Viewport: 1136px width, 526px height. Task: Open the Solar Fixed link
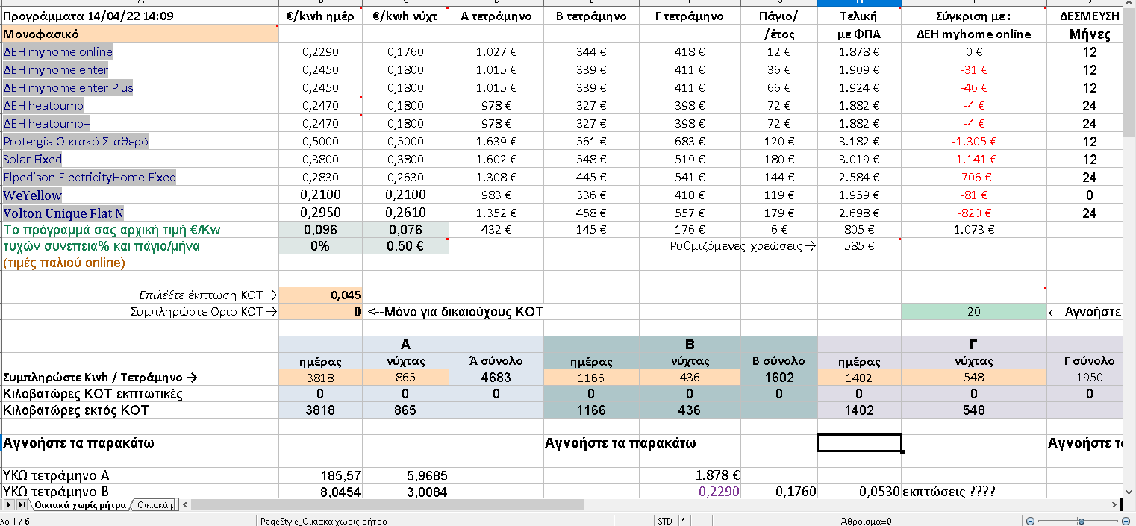point(33,160)
